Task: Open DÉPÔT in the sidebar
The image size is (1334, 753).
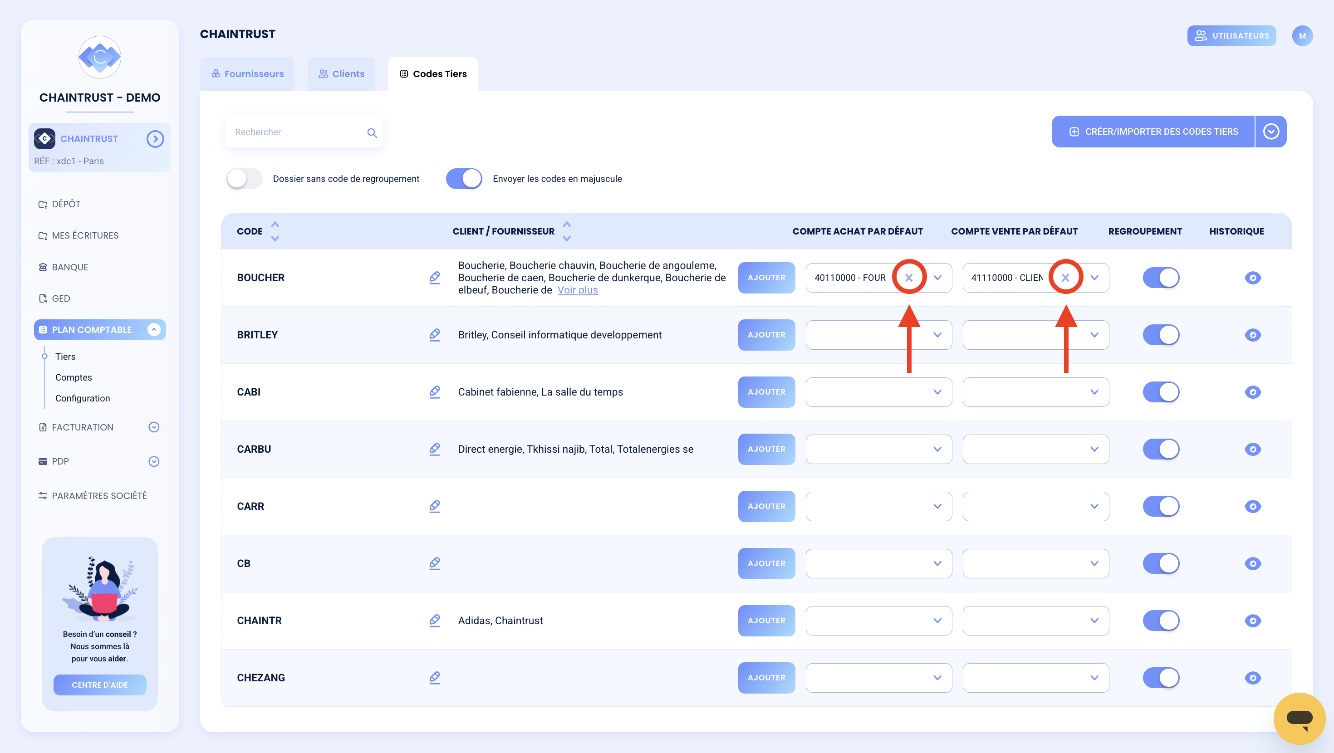Action: click(x=59, y=204)
